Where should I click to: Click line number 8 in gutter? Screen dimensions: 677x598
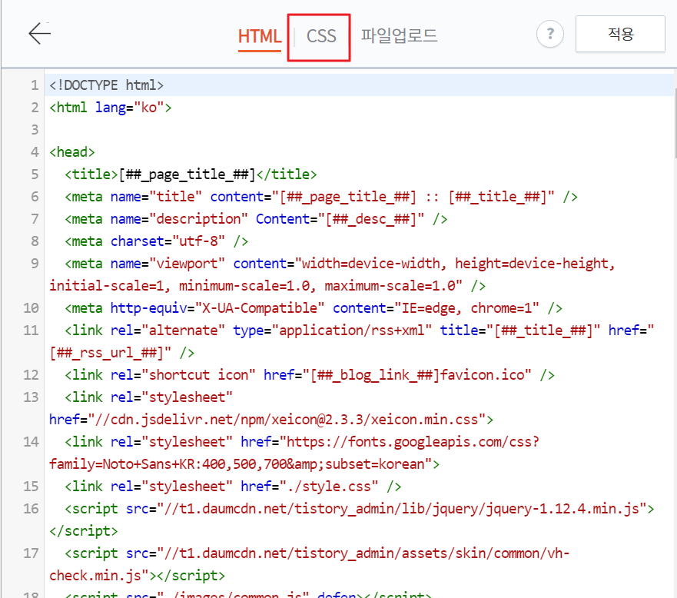(35, 241)
